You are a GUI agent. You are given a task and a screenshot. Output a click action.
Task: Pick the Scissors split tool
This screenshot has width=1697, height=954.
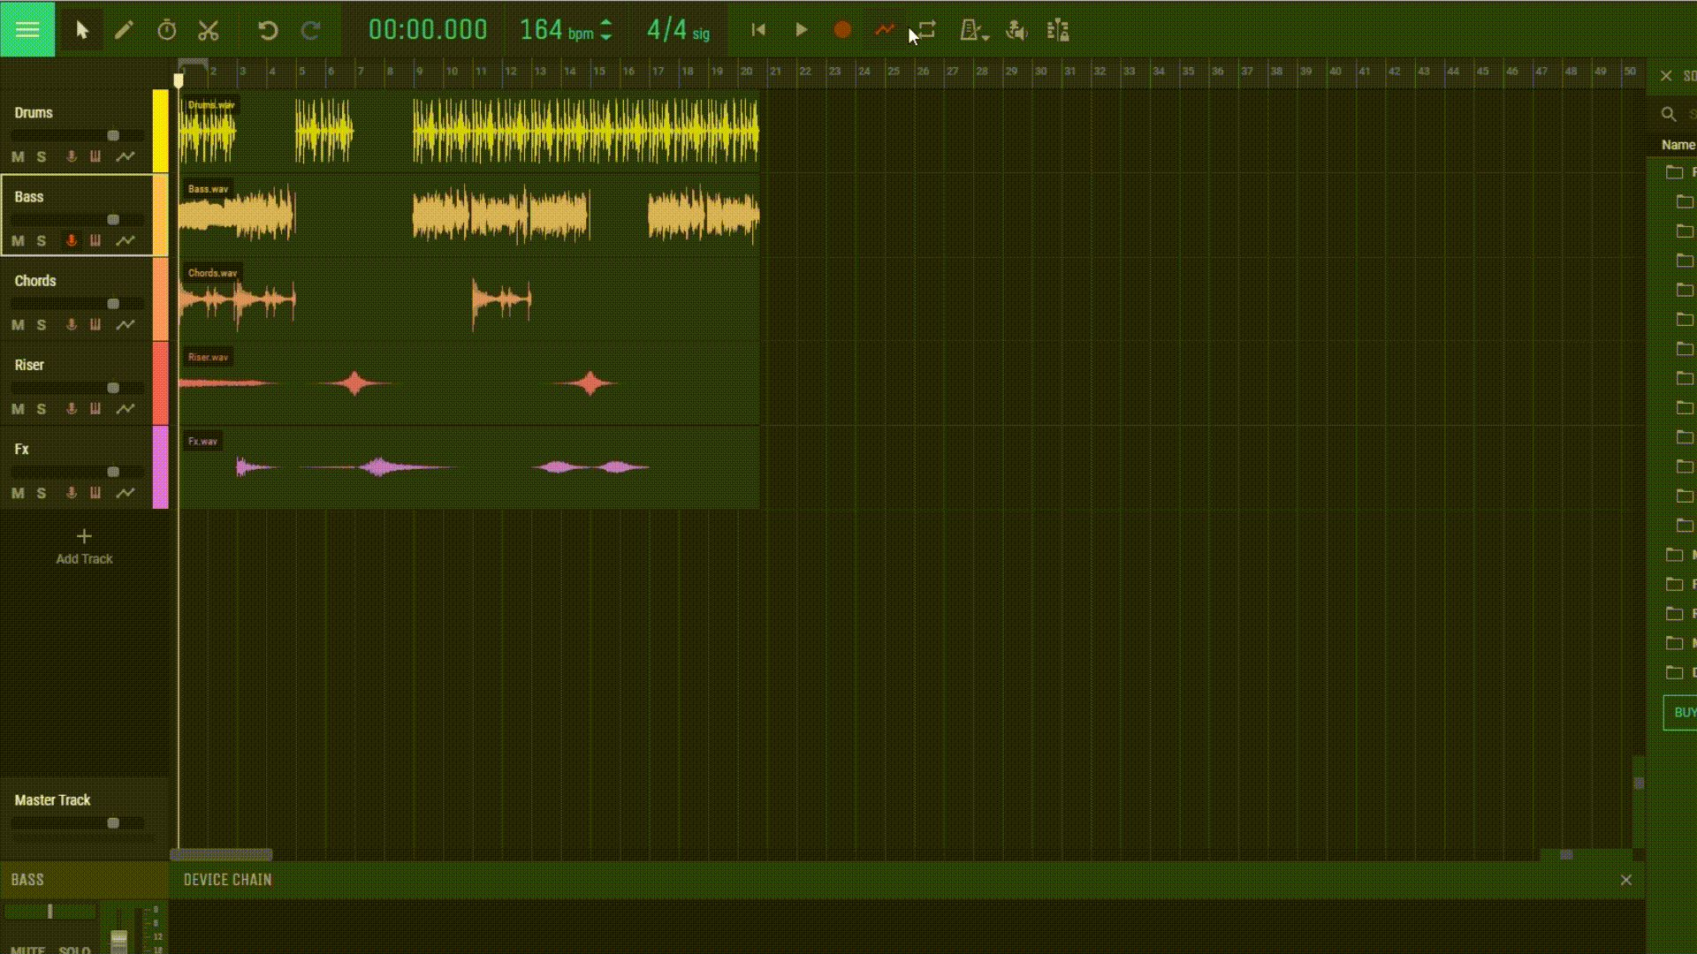click(x=209, y=29)
